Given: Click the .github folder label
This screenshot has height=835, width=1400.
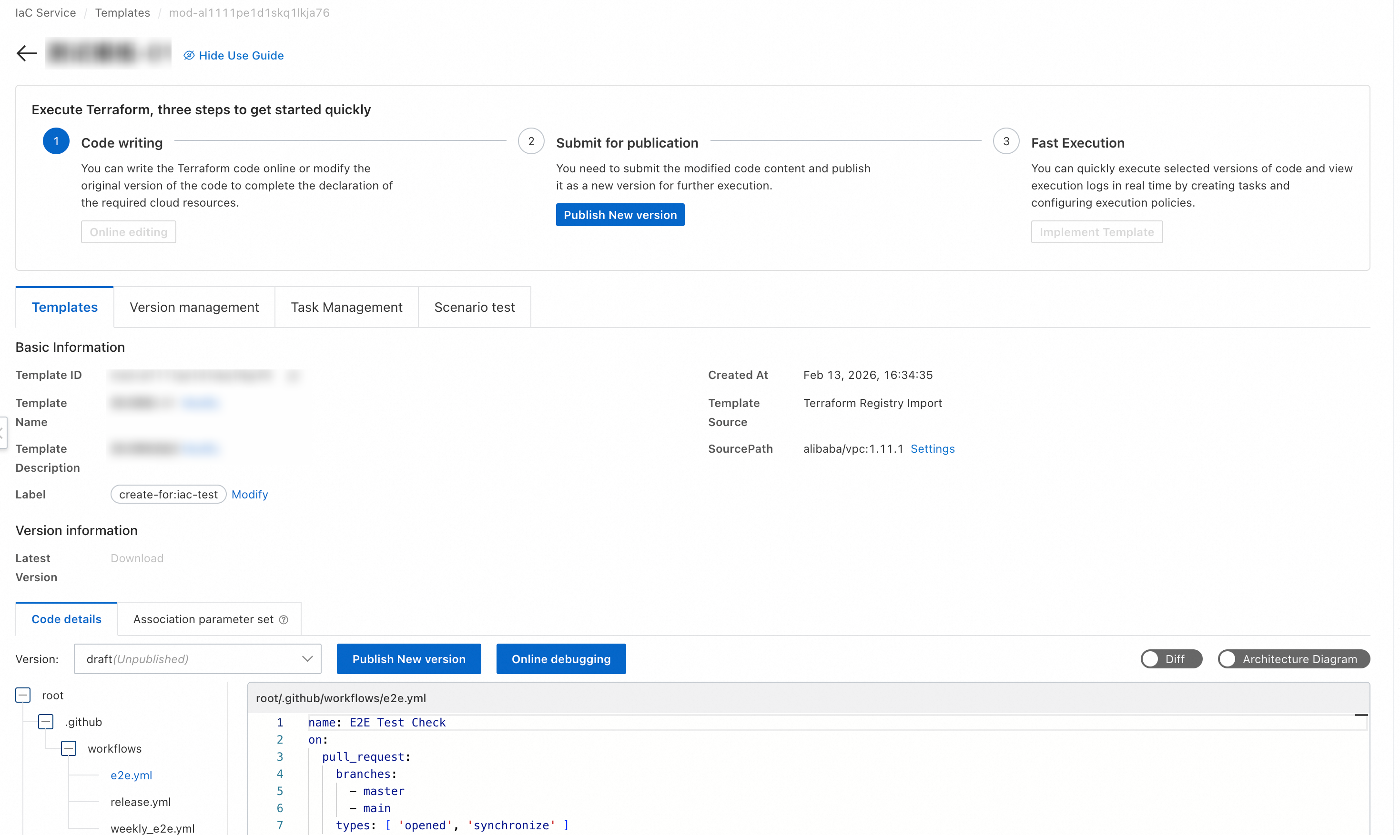Looking at the screenshot, I should tap(83, 722).
